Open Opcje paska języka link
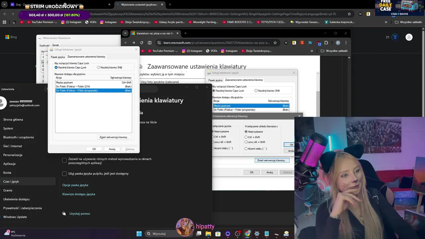The height and width of the screenshot is (239, 425). coord(75,185)
